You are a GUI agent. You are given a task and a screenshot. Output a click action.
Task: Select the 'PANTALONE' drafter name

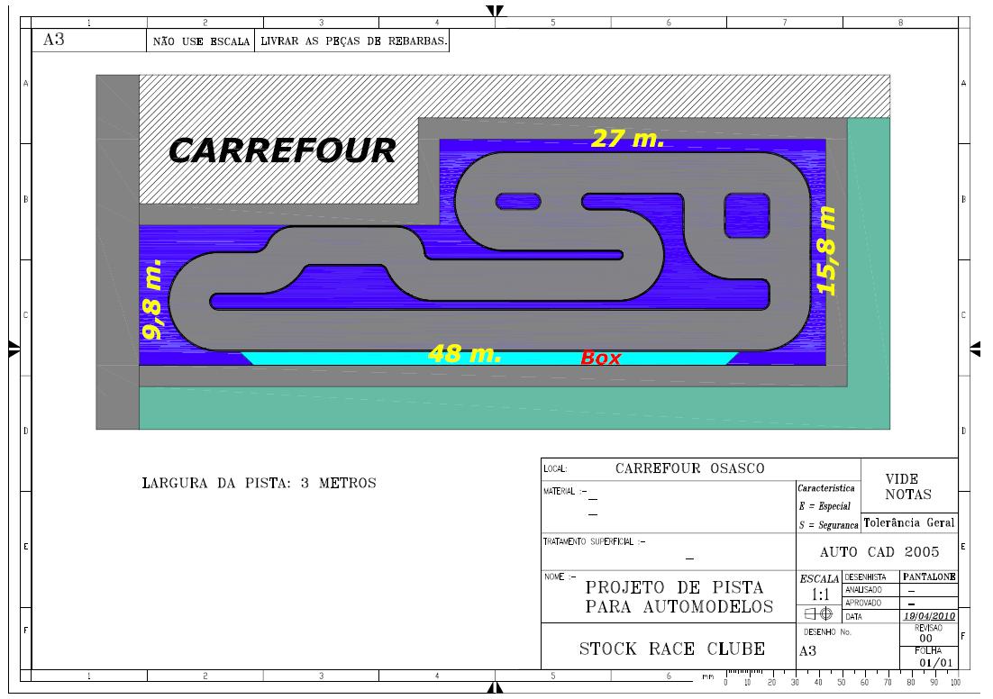[929, 576]
